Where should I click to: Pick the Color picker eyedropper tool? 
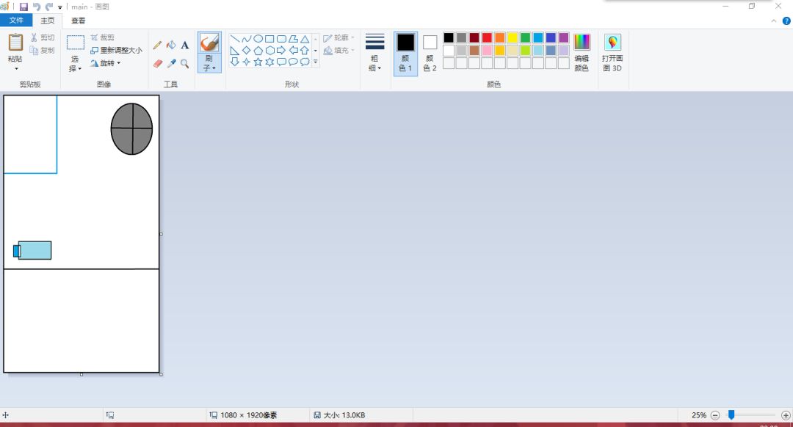pos(171,64)
